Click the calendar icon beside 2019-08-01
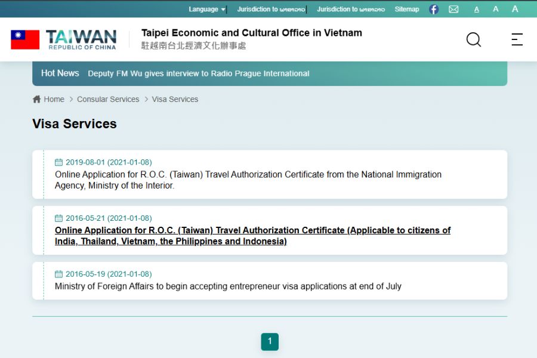Image resolution: width=537 pixels, height=358 pixels. point(58,162)
